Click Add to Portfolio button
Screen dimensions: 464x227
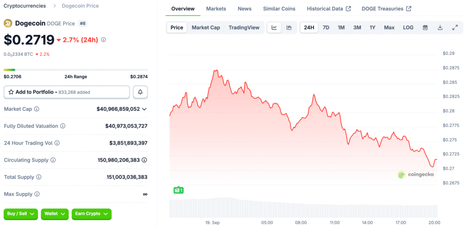(67, 92)
